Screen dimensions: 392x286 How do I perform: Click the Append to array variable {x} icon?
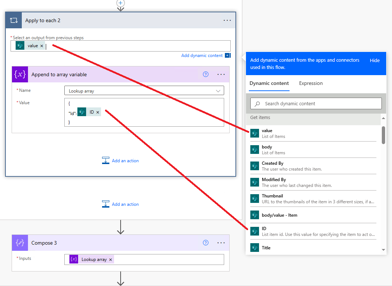click(x=19, y=74)
